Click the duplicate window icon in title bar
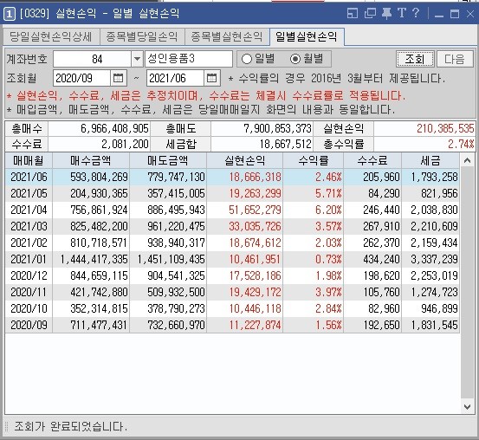 370,14
